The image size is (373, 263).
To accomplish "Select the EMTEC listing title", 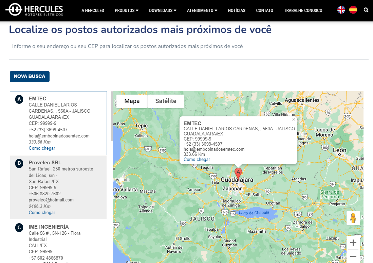I will pyautogui.click(x=37, y=98).
